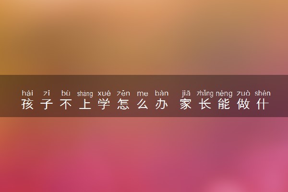
Task: Select the pinyin label zhǎng
Action: [x=205, y=94]
